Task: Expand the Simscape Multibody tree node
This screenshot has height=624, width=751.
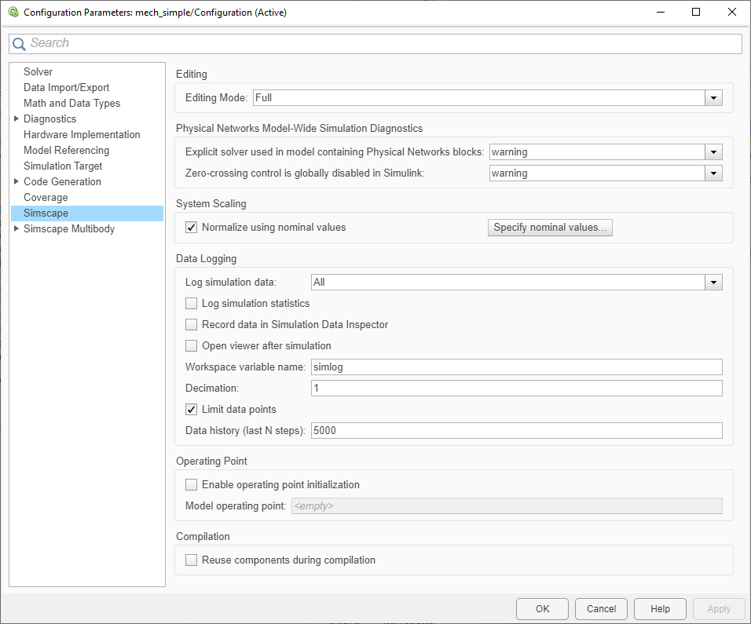Action: pyautogui.click(x=16, y=229)
